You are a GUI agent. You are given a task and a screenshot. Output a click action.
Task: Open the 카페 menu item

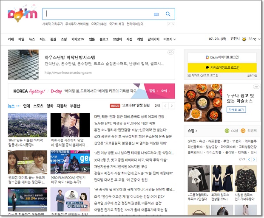click(x=11, y=39)
